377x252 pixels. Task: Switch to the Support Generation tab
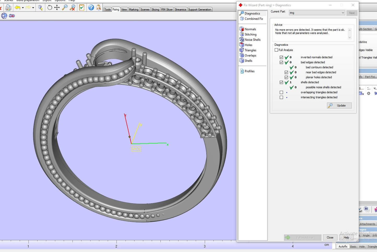(x=200, y=9)
